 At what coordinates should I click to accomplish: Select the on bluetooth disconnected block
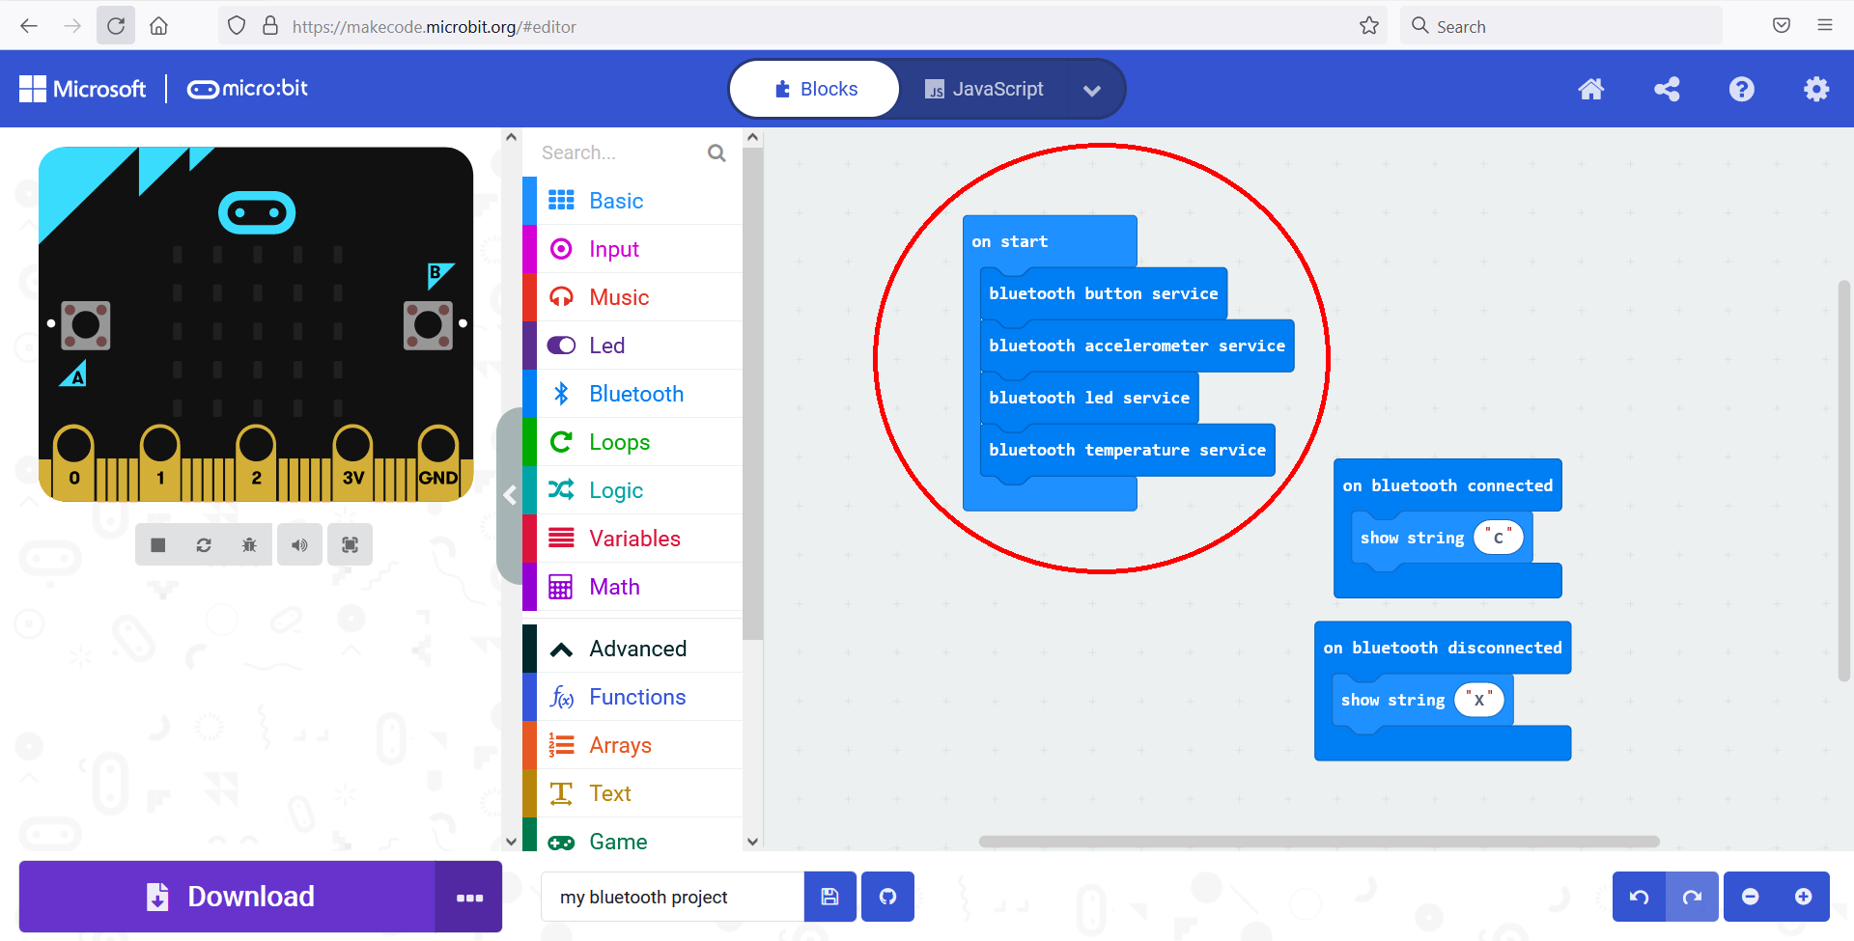1443,648
